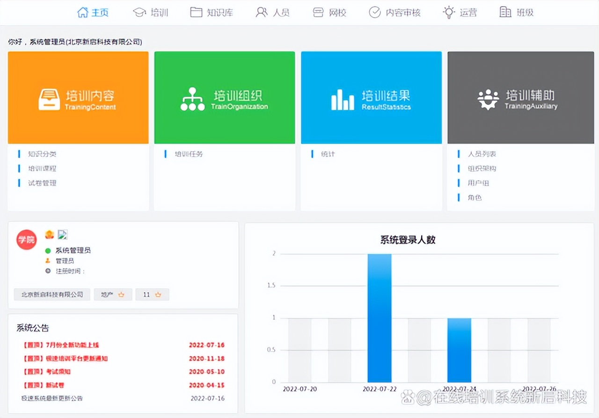Open the folder icon beside 知识库
Viewport: 599px width, 418px height.
pyautogui.click(x=197, y=12)
